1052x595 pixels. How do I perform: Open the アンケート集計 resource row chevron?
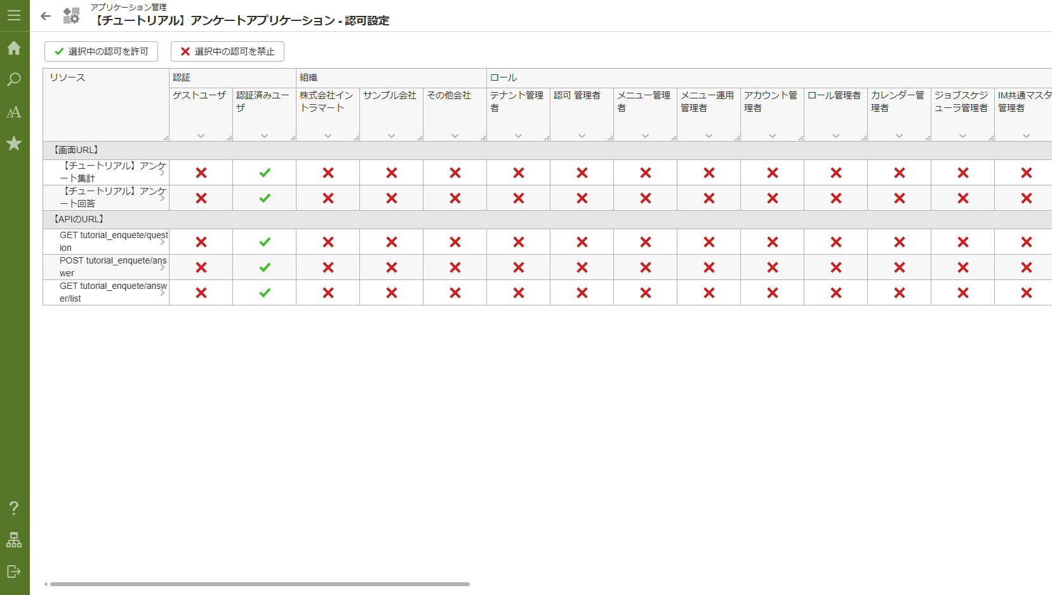coord(163,173)
